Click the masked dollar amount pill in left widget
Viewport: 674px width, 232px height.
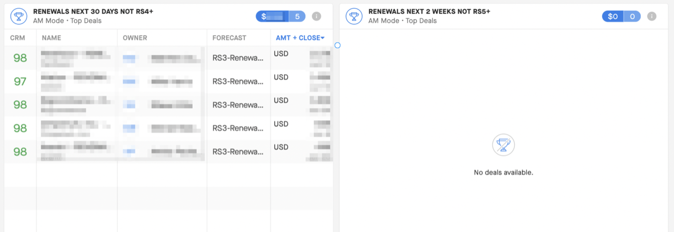tap(272, 16)
